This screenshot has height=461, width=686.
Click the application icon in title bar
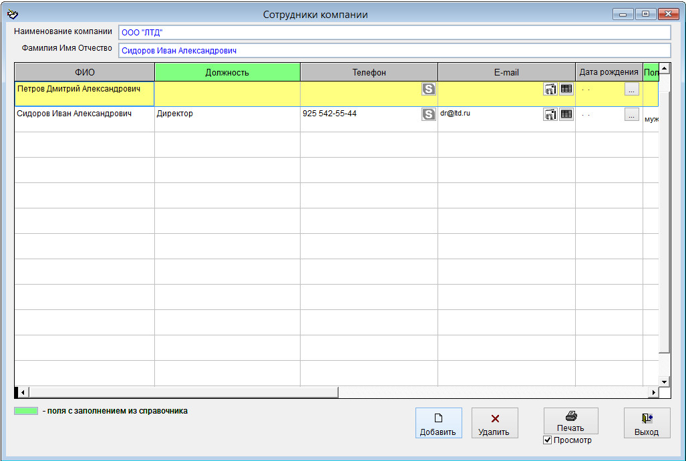(13, 15)
